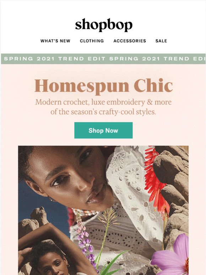
Task: Click the Shop Now button
Action: 103,130
